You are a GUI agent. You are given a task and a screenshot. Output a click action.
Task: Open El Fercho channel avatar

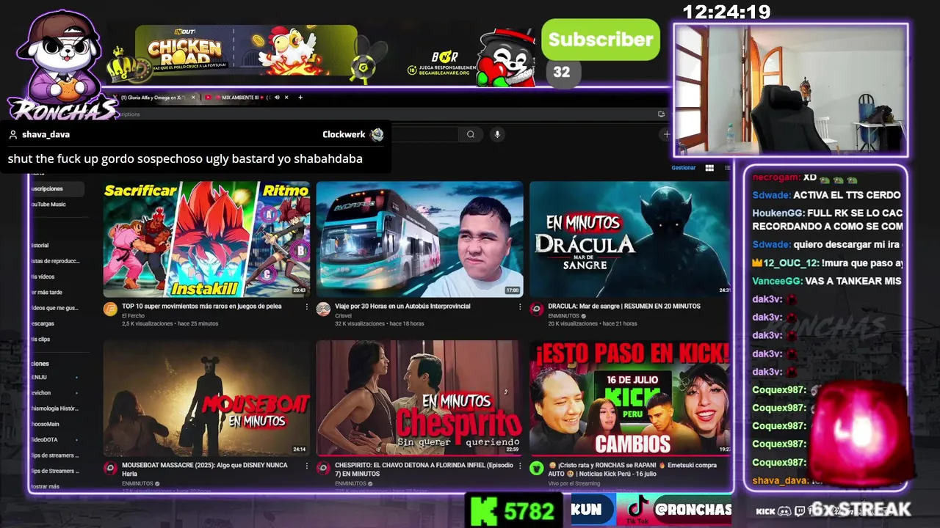coord(110,309)
